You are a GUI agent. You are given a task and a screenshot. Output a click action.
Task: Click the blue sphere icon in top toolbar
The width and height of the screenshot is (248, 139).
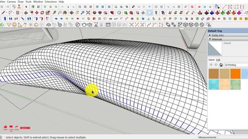205,7
